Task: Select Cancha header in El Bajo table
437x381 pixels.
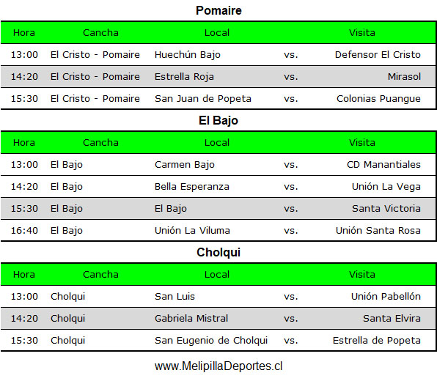Action: (100, 143)
